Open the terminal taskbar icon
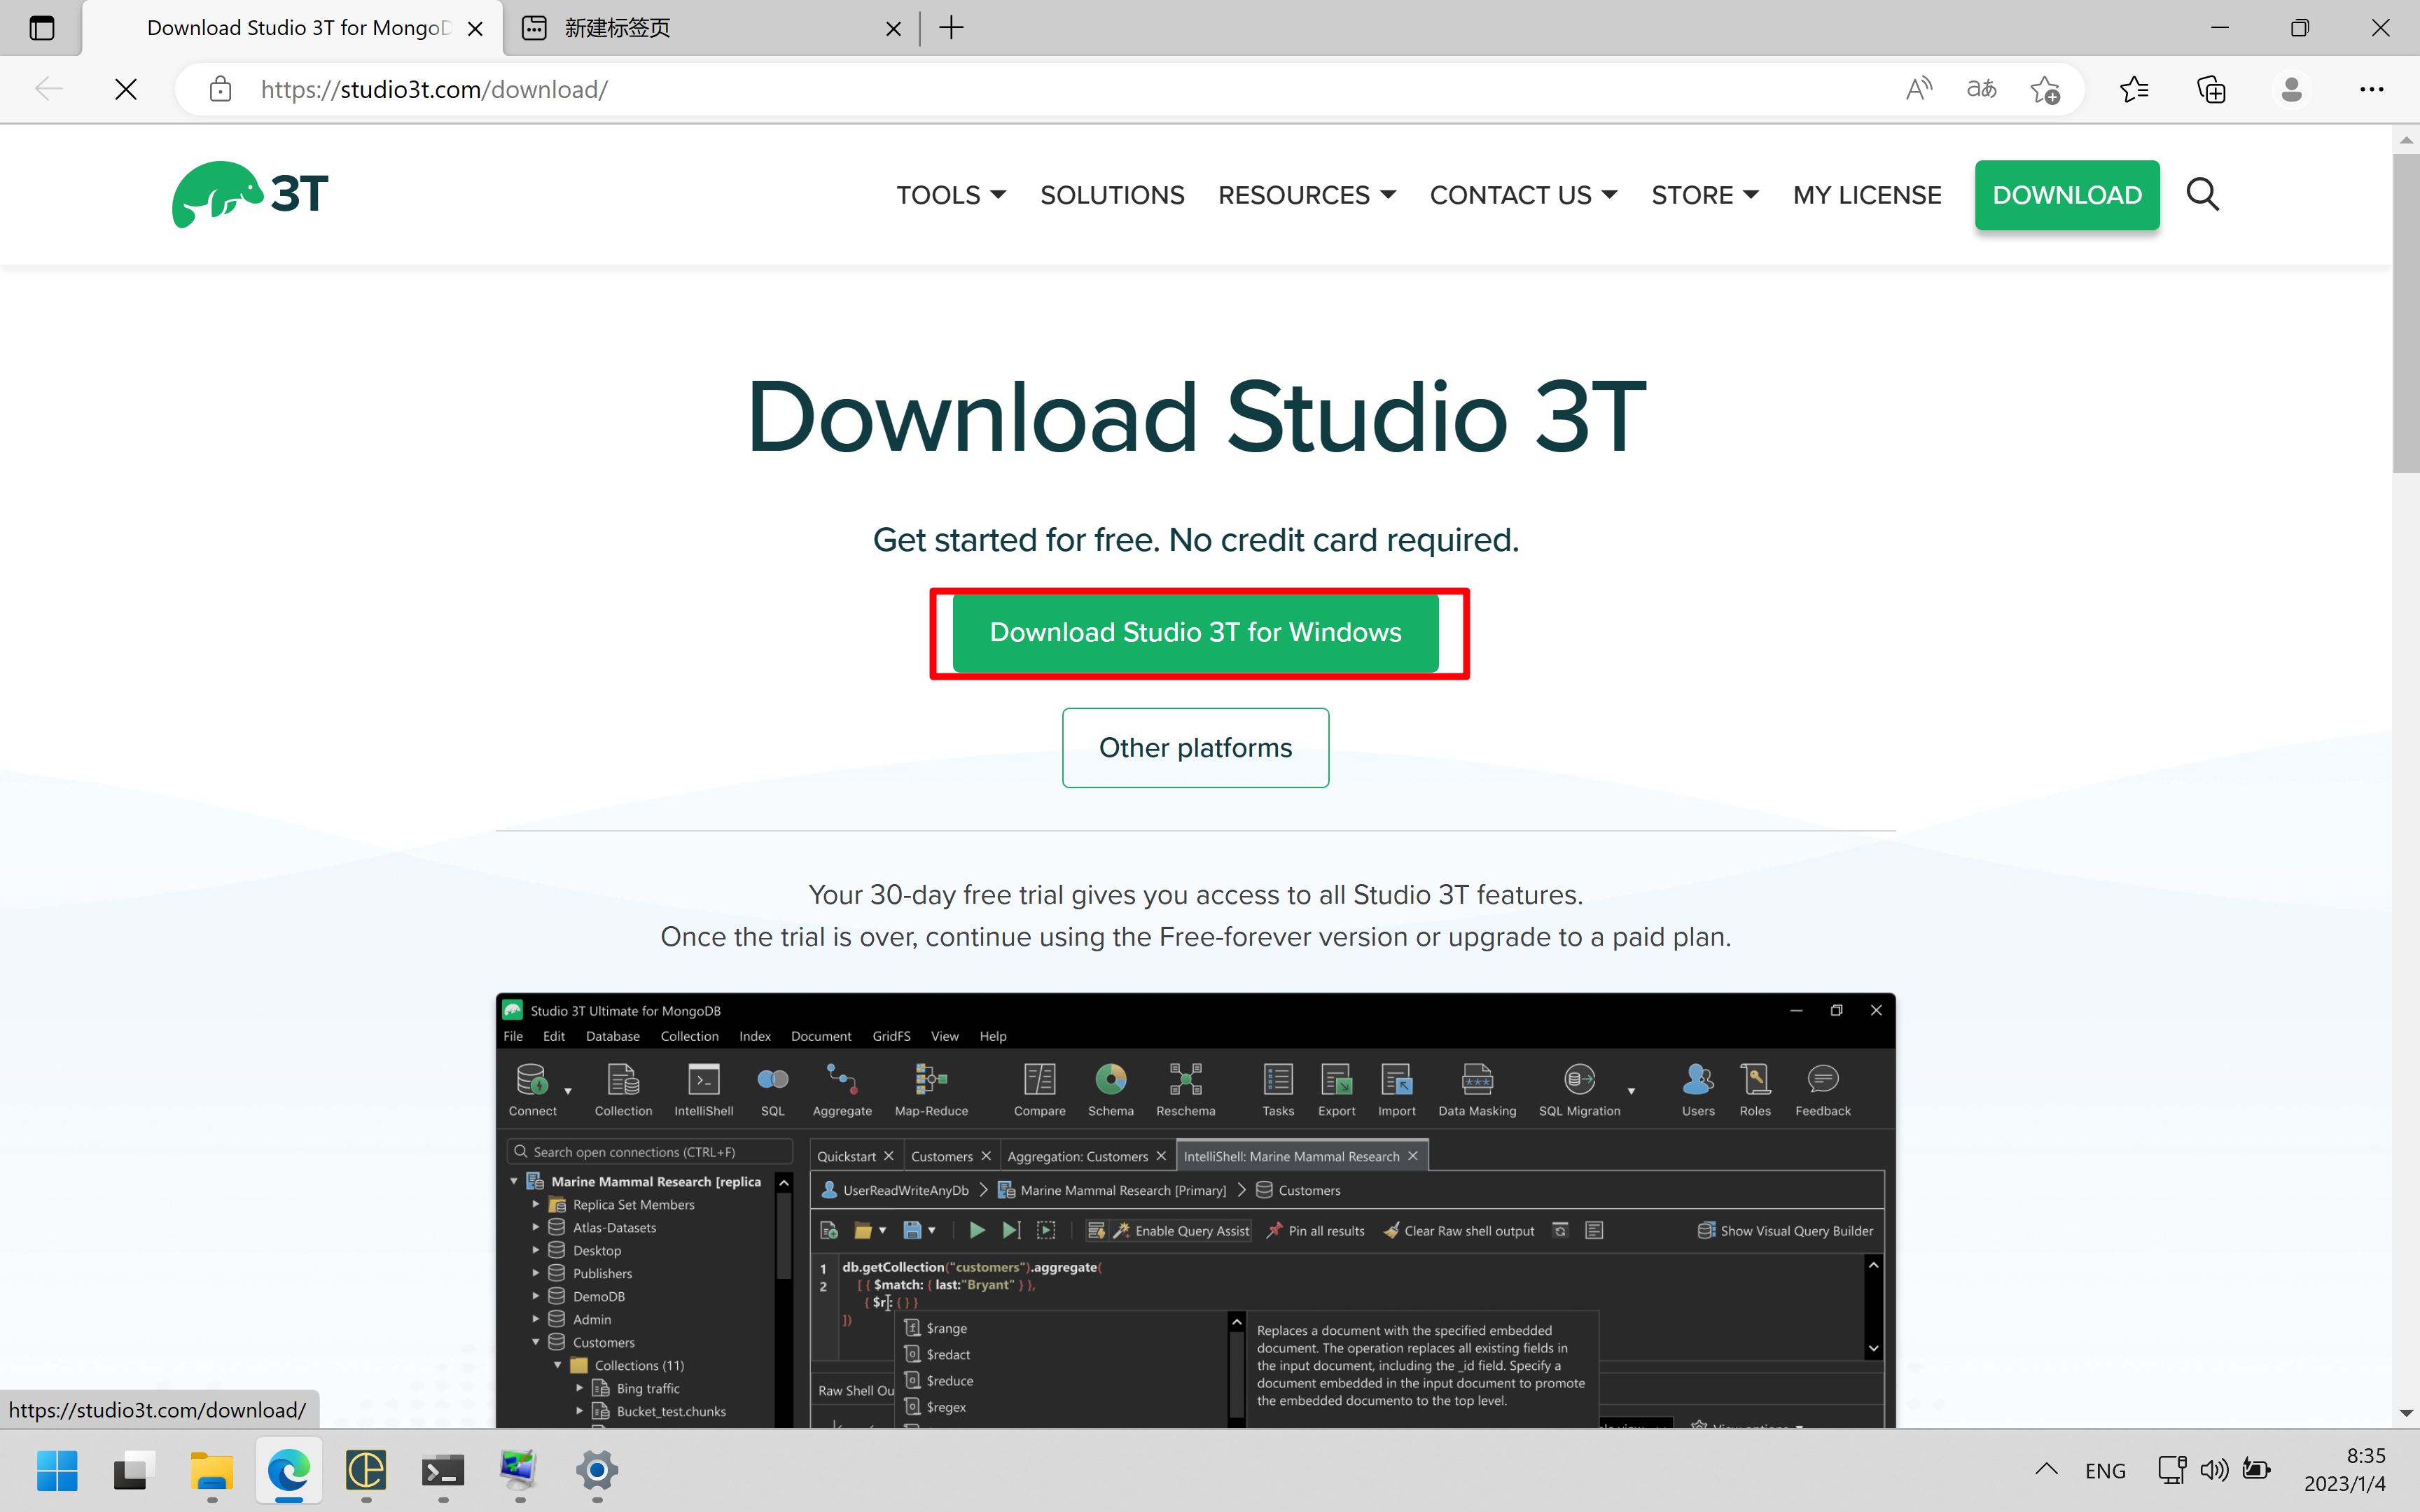This screenshot has height=1512, width=2420. (x=442, y=1470)
